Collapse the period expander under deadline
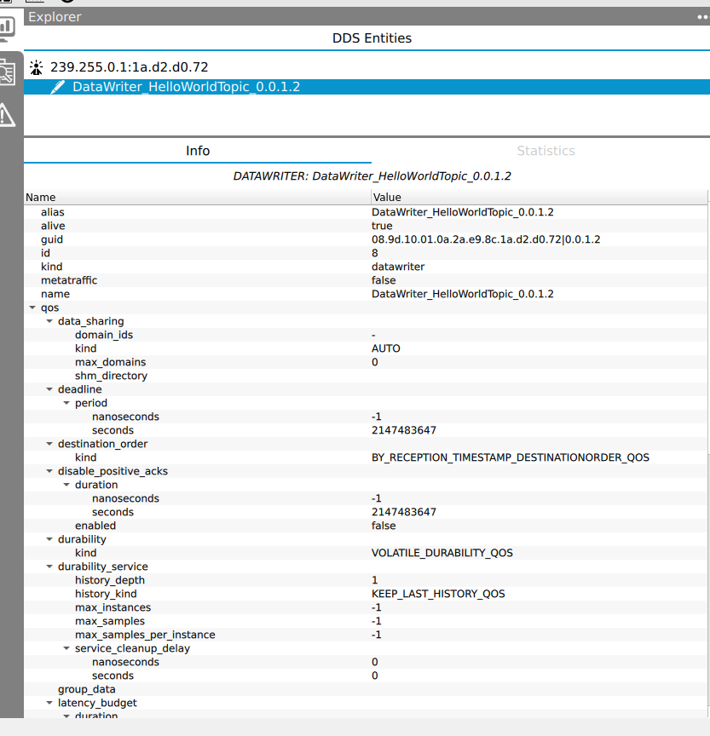 coord(66,403)
